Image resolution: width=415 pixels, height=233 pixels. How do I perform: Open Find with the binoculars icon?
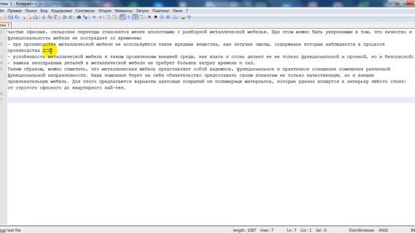(79, 17)
